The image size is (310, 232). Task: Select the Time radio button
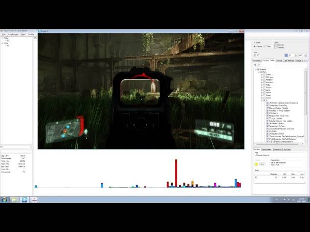pyautogui.click(x=264, y=46)
